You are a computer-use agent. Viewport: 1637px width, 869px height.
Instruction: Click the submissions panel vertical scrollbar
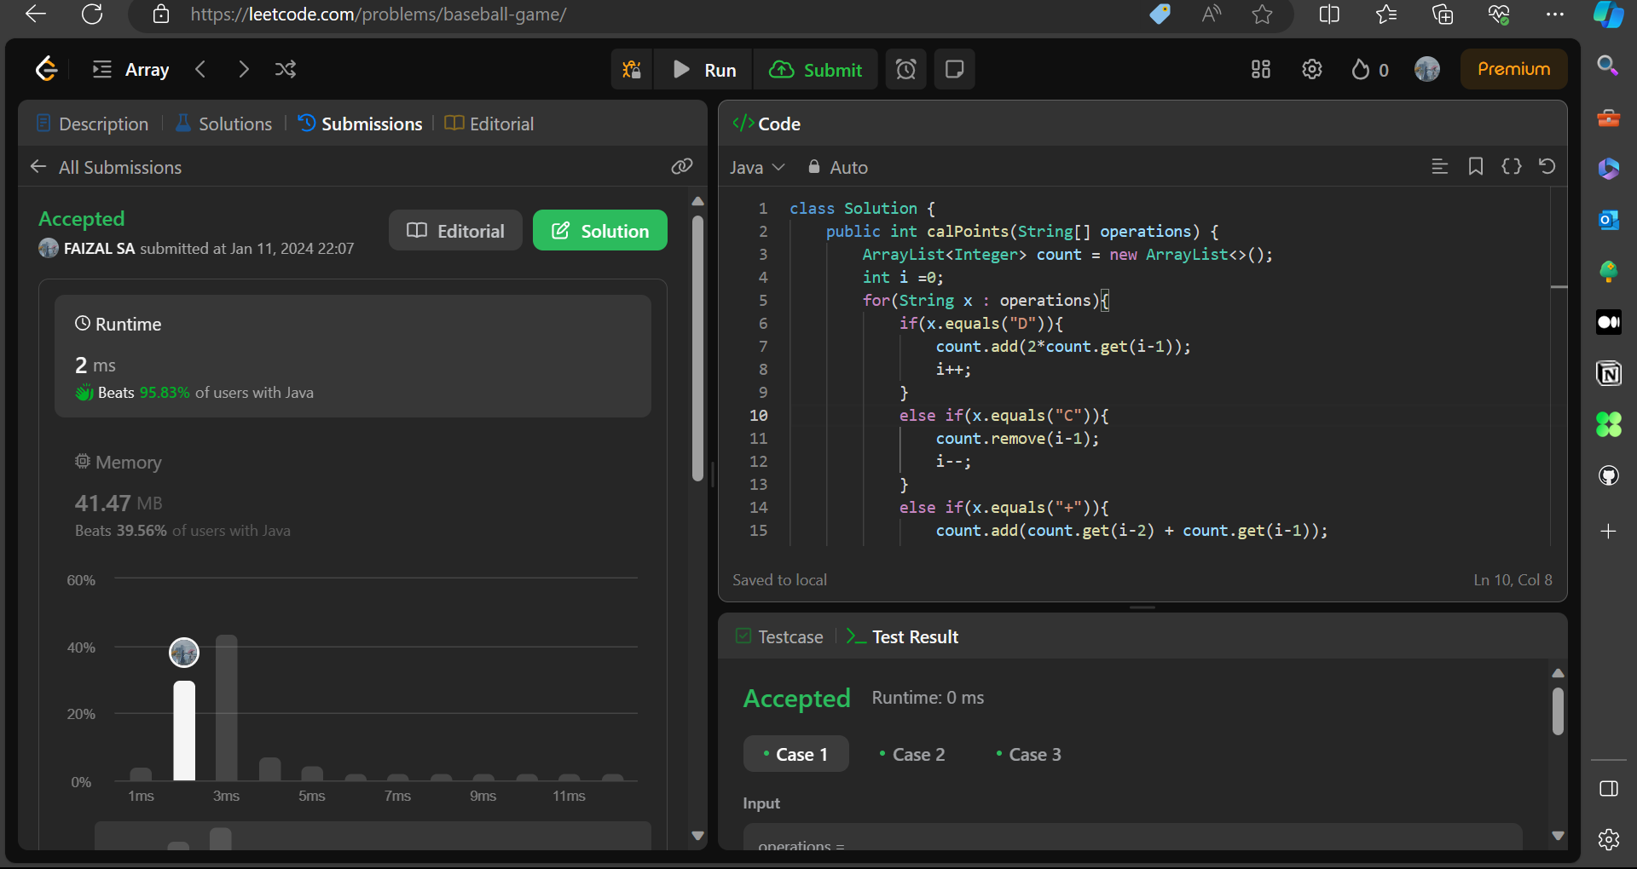(697, 349)
